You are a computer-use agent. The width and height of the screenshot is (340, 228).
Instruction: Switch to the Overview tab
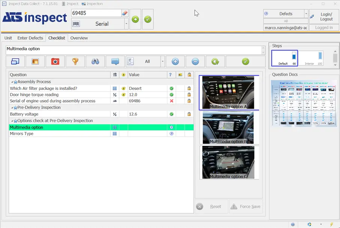(79, 38)
